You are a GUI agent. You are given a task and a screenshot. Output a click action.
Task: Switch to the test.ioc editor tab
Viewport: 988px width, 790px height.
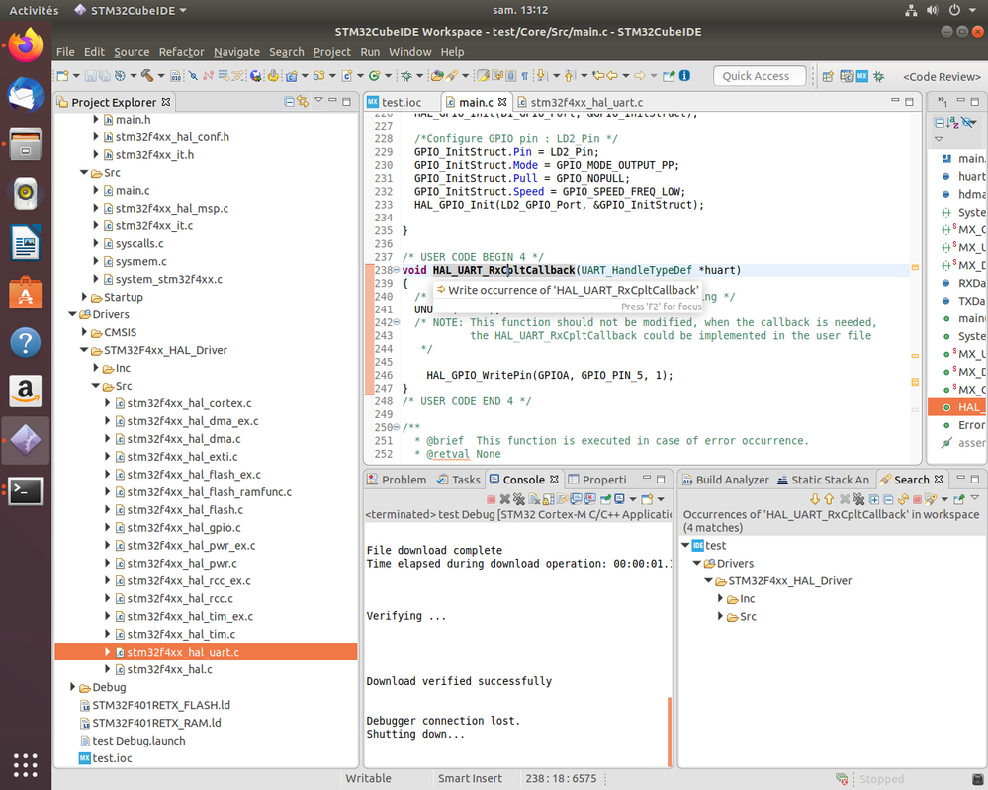click(x=401, y=102)
